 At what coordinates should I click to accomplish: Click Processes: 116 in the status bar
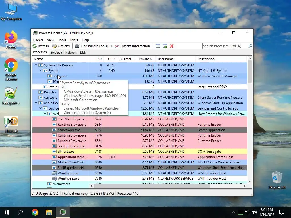[x=128, y=194]
